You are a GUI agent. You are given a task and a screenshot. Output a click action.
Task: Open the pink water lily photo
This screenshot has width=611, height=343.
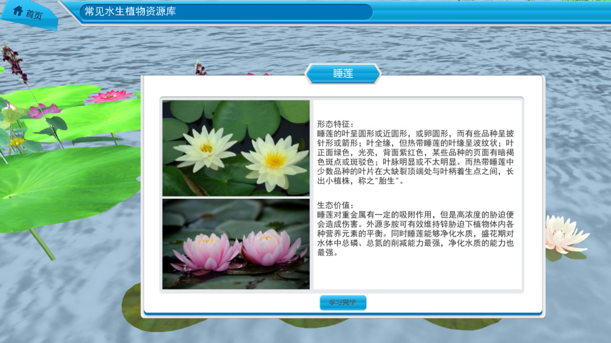(x=236, y=244)
